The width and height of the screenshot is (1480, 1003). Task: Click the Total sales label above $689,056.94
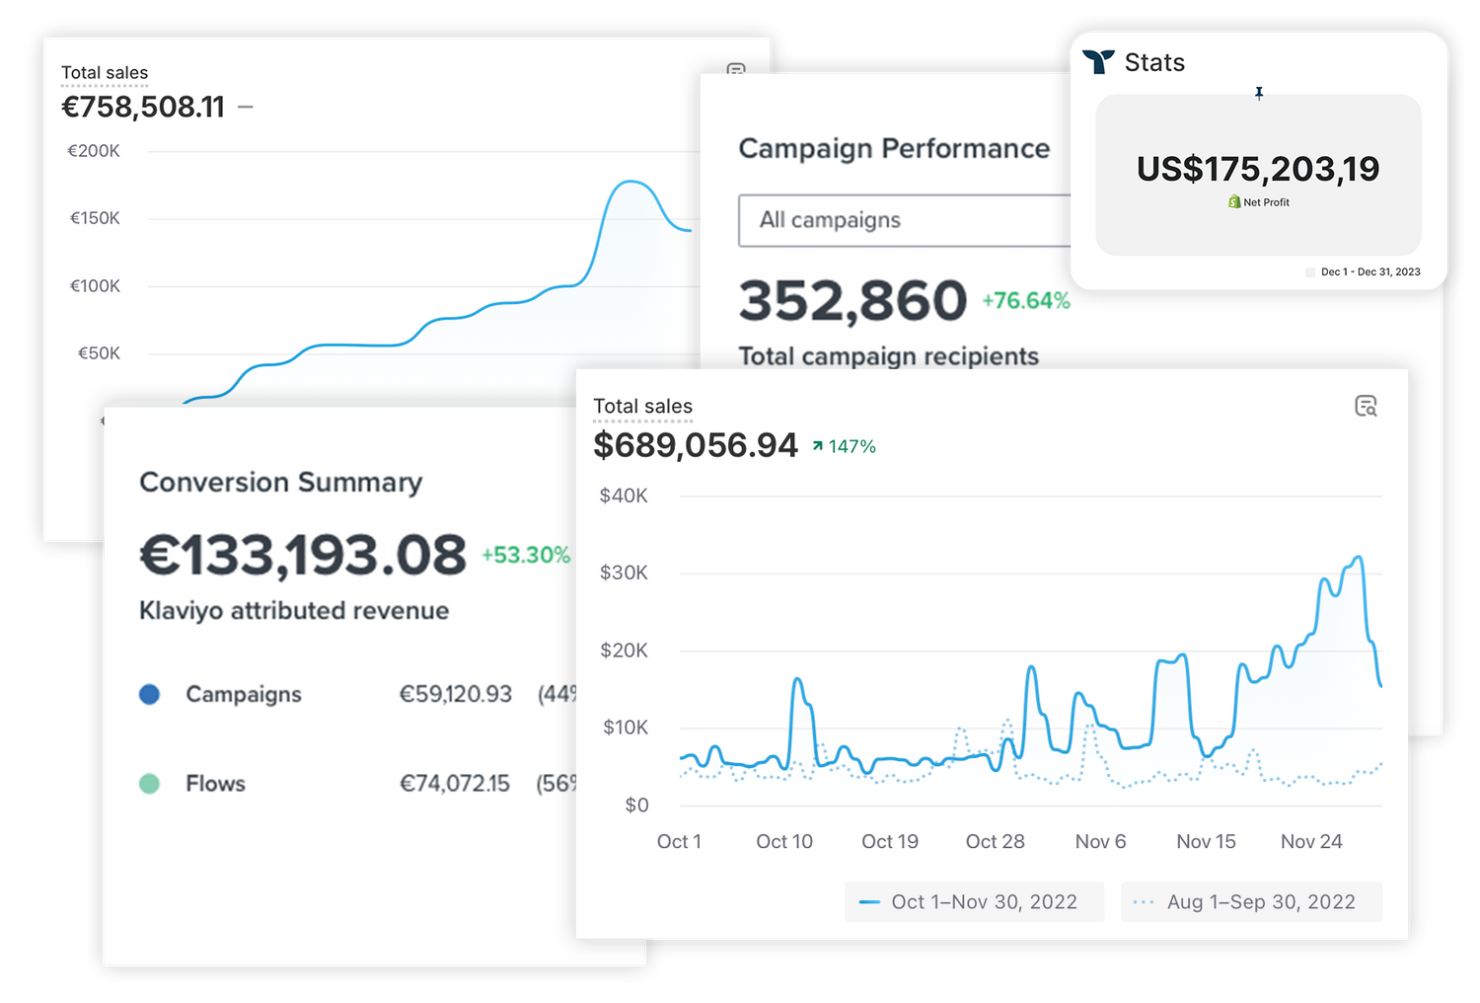tap(642, 406)
